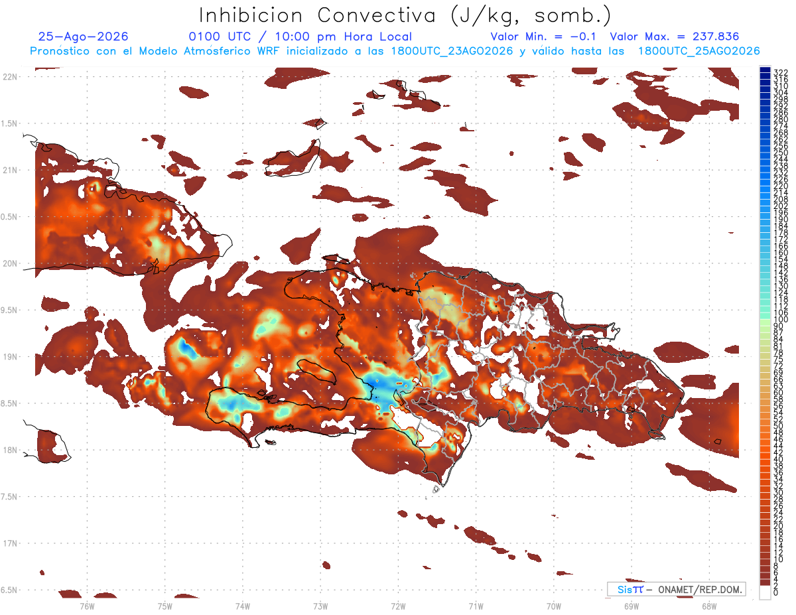This screenshot has width=796, height=615.
Task: Click the orange colorbar section near 40
Action: pos(765,459)
